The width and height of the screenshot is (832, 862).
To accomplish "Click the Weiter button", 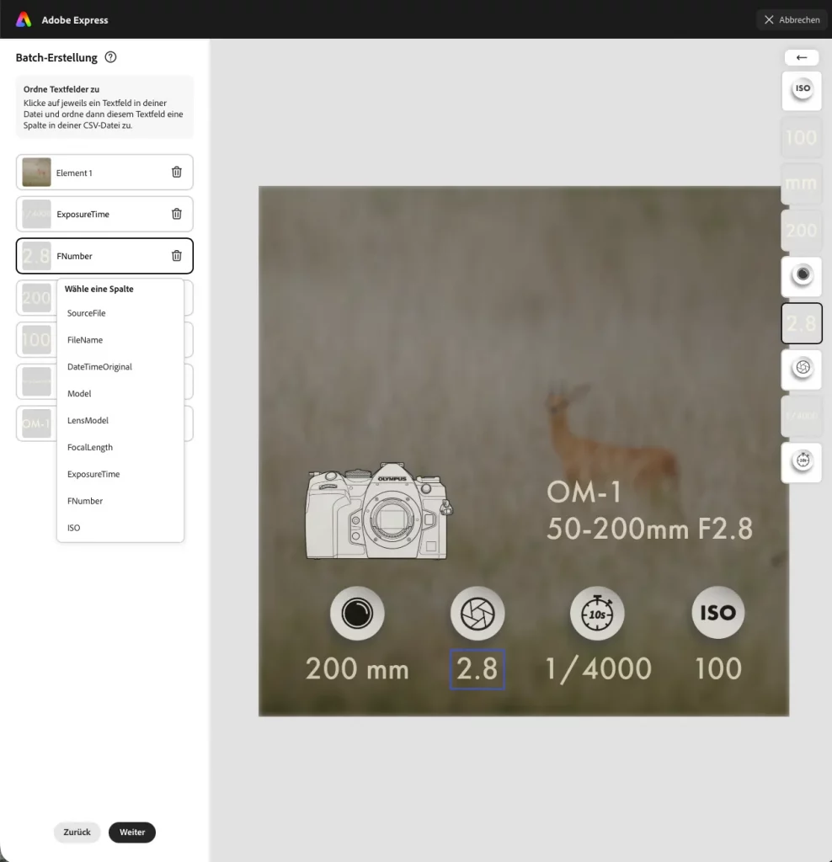I will (x=132, y=832).
